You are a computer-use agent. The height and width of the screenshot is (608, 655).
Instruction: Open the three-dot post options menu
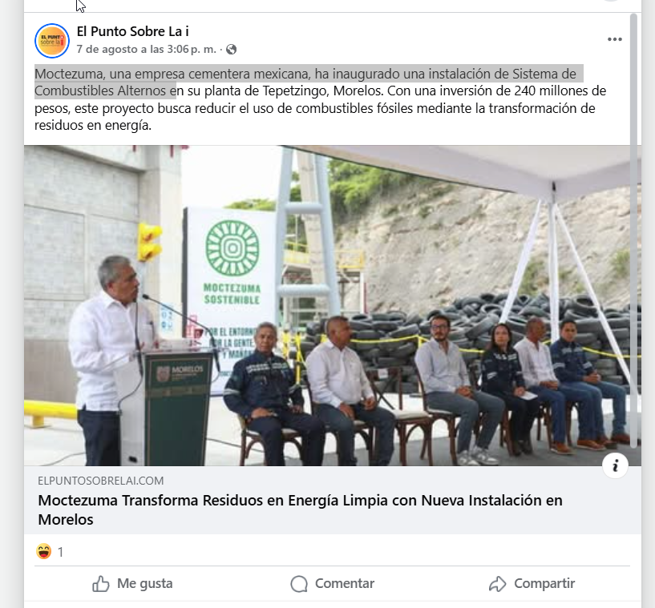(614, 39)
